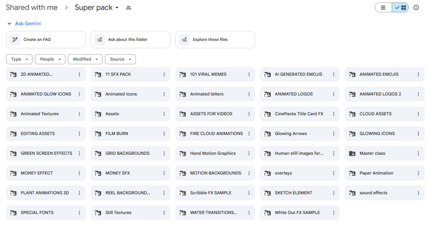Select the Paper Animation folder
The height and width of the screenshot is (225, 428).
point(385,173)
